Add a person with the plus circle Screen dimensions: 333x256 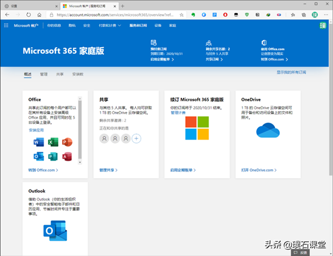136,138
